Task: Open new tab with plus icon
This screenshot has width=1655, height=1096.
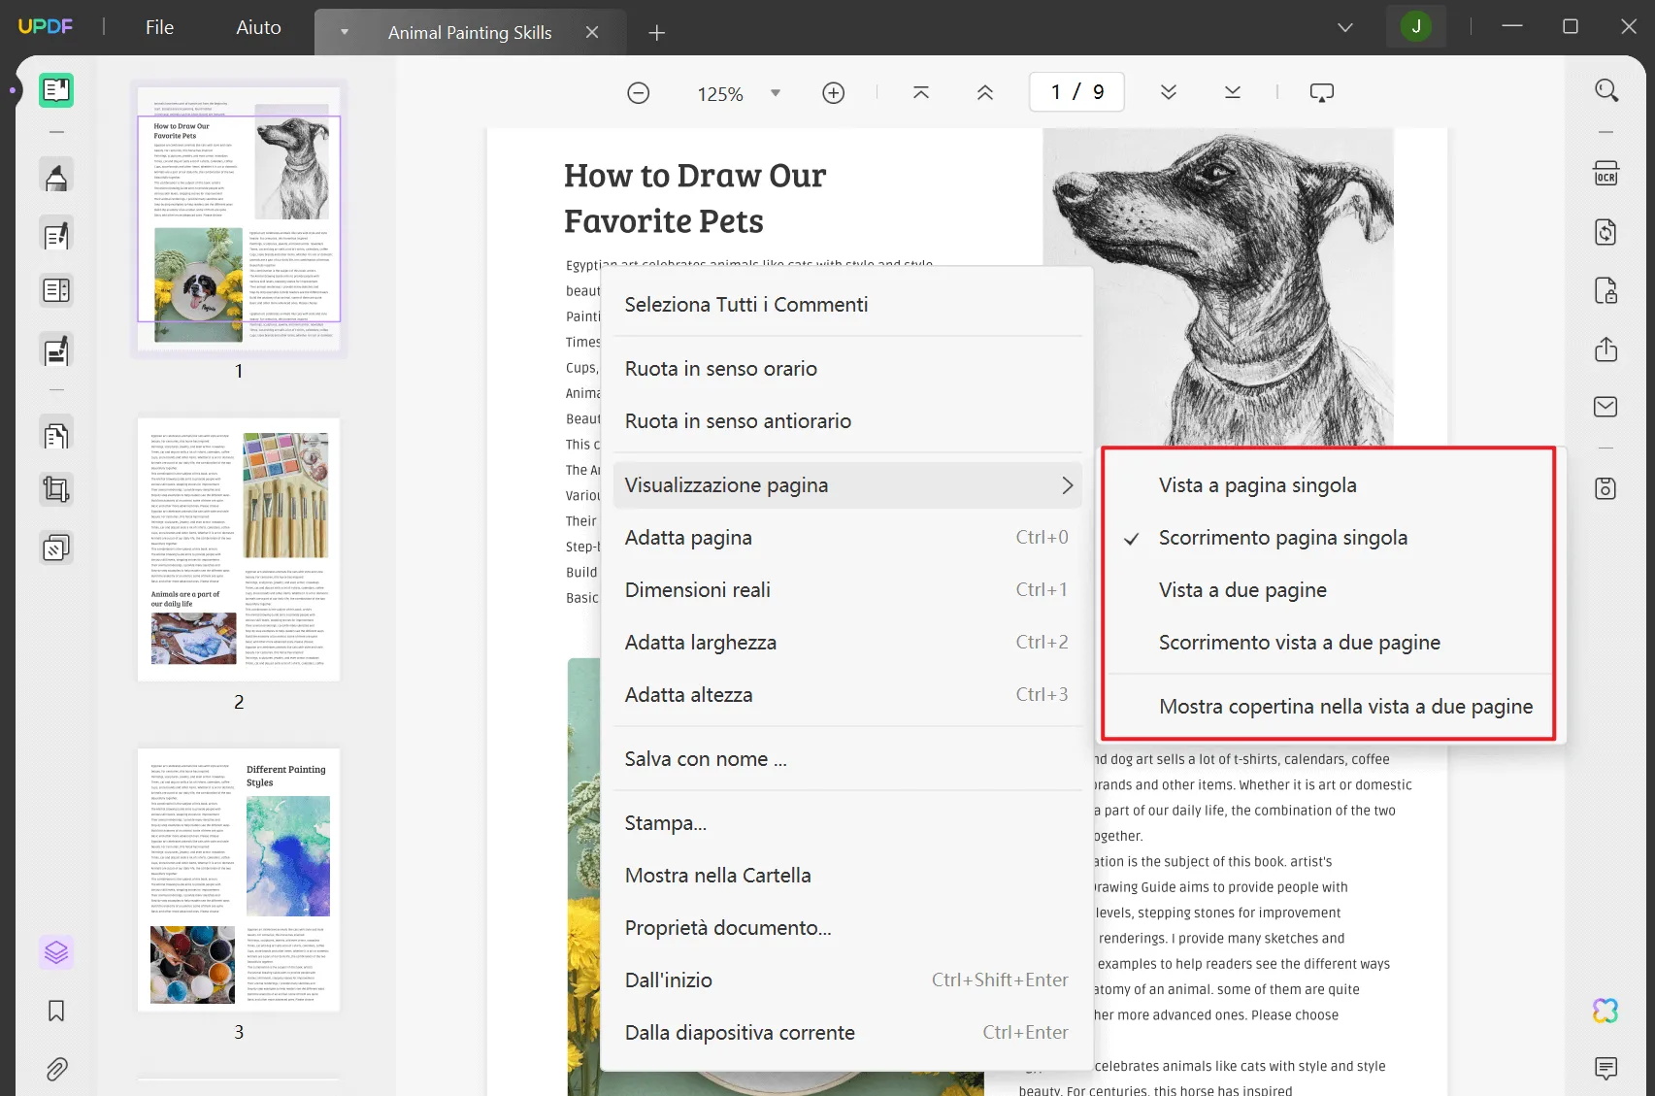Action: point(657,33)
